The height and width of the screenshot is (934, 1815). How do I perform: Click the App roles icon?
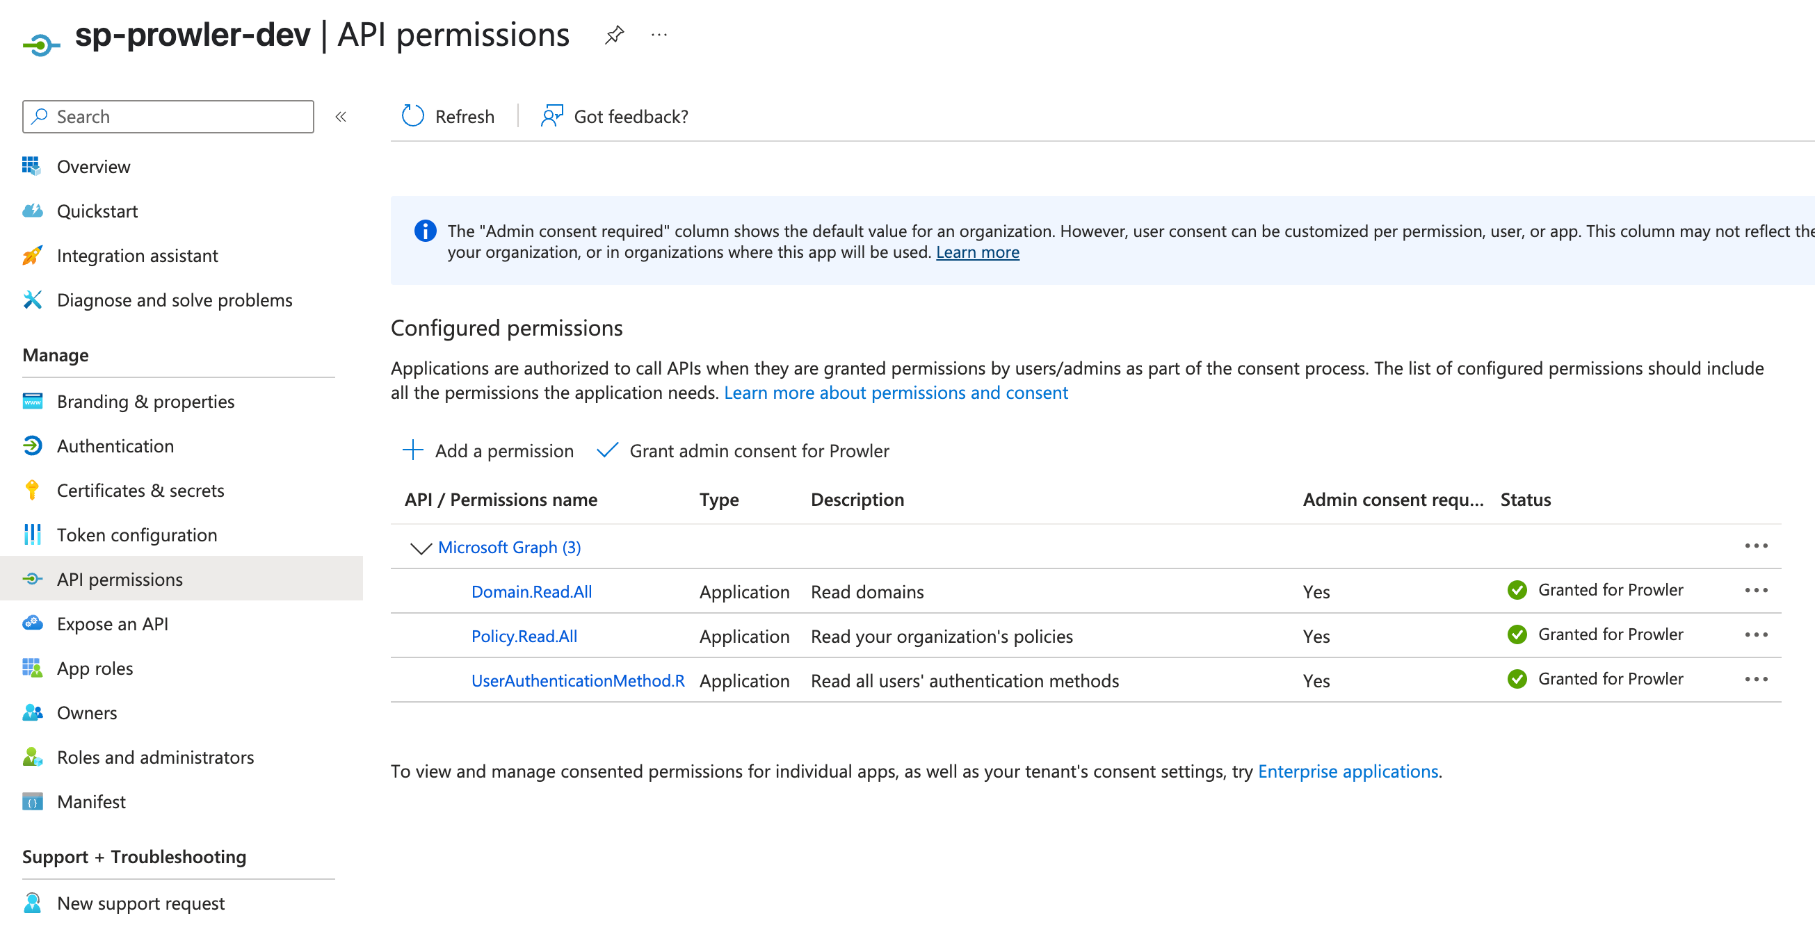32,667
